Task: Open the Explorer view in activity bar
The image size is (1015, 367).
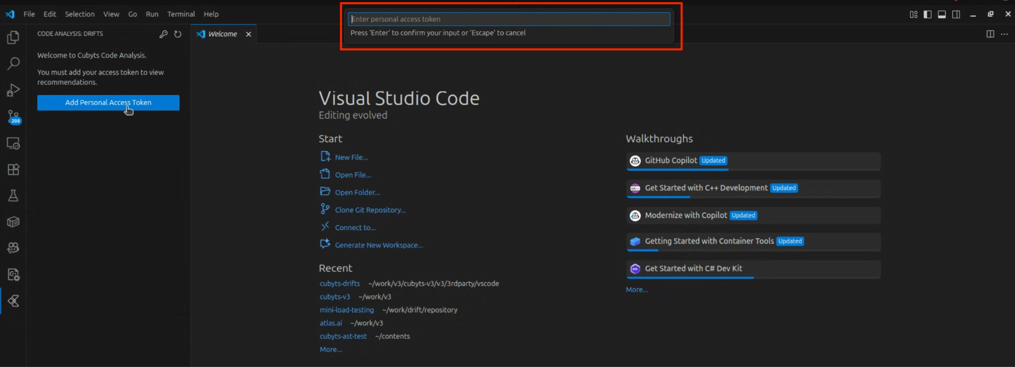Action: point(13,38)
